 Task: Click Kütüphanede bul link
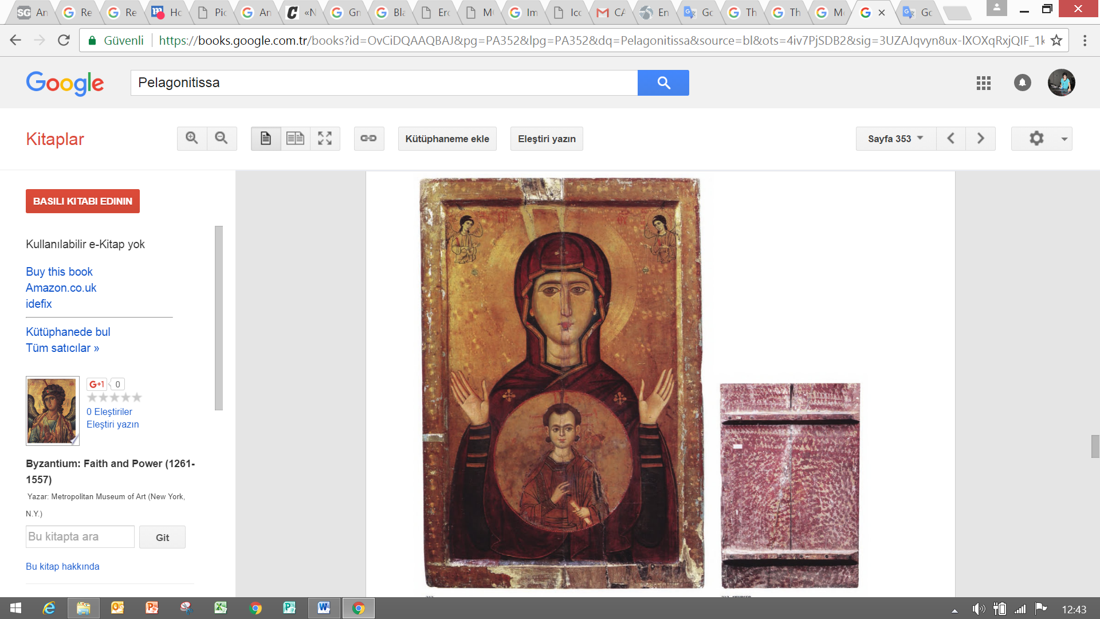point(68,332)
